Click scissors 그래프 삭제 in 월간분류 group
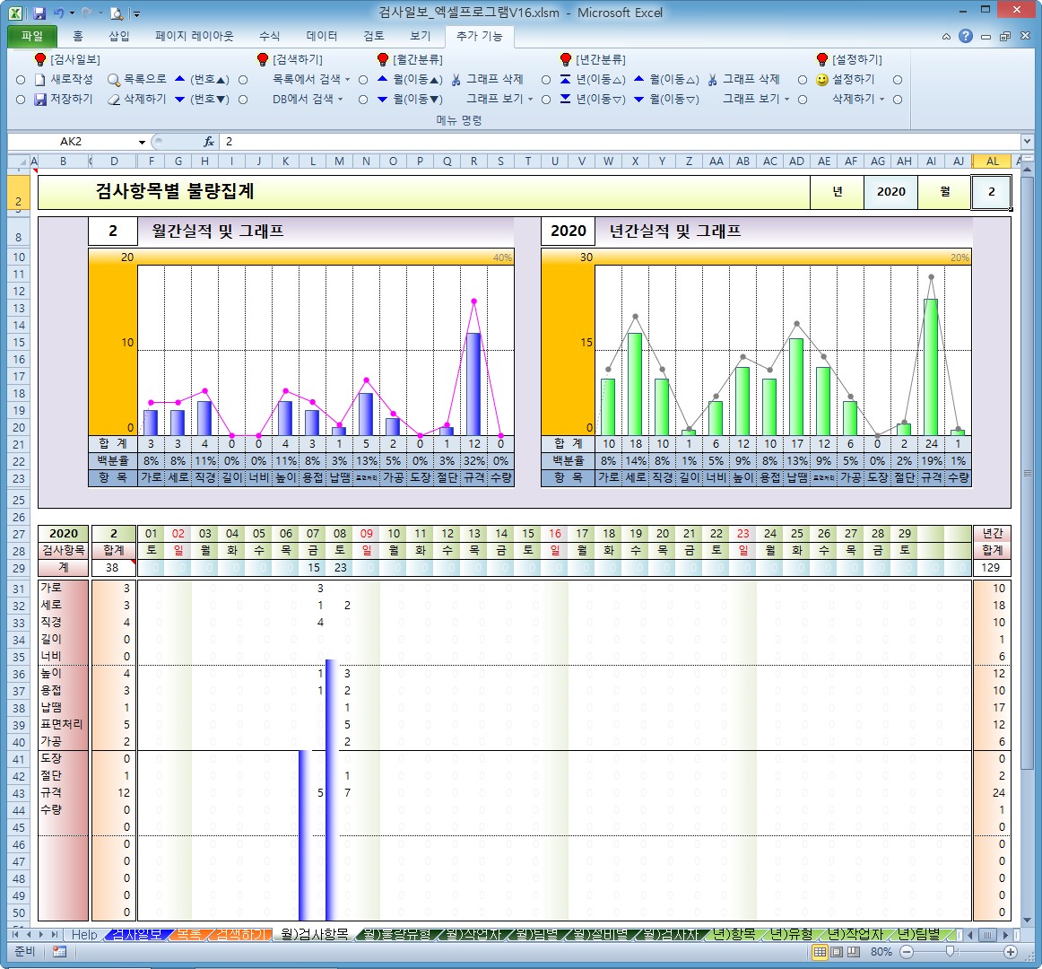Image resolution: width=1042 pixels, height=969 pixels. [456, 80]
